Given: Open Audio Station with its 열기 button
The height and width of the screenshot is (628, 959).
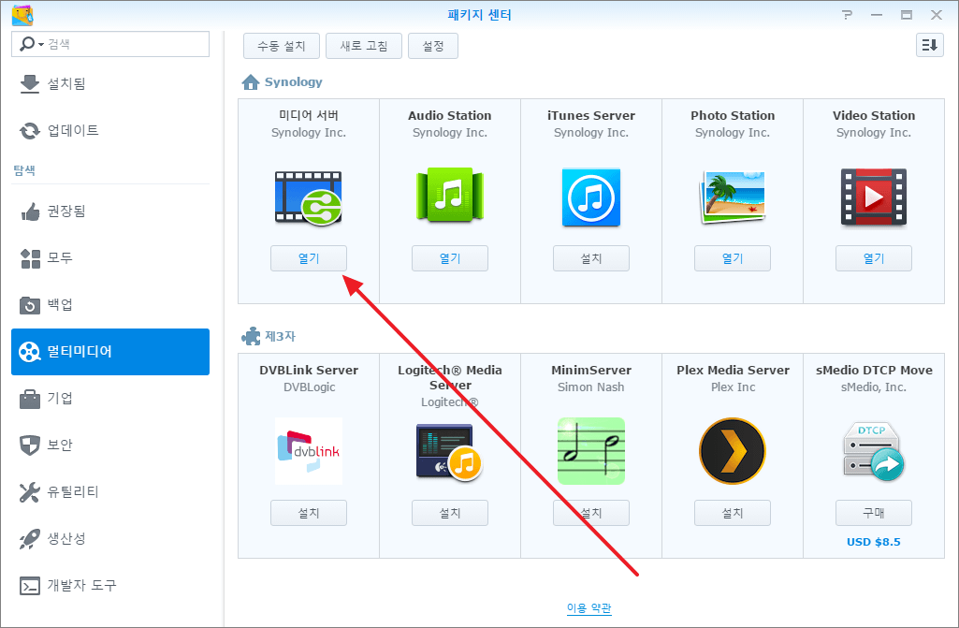Looking at the screenshot, I should [x=449, y=258].
